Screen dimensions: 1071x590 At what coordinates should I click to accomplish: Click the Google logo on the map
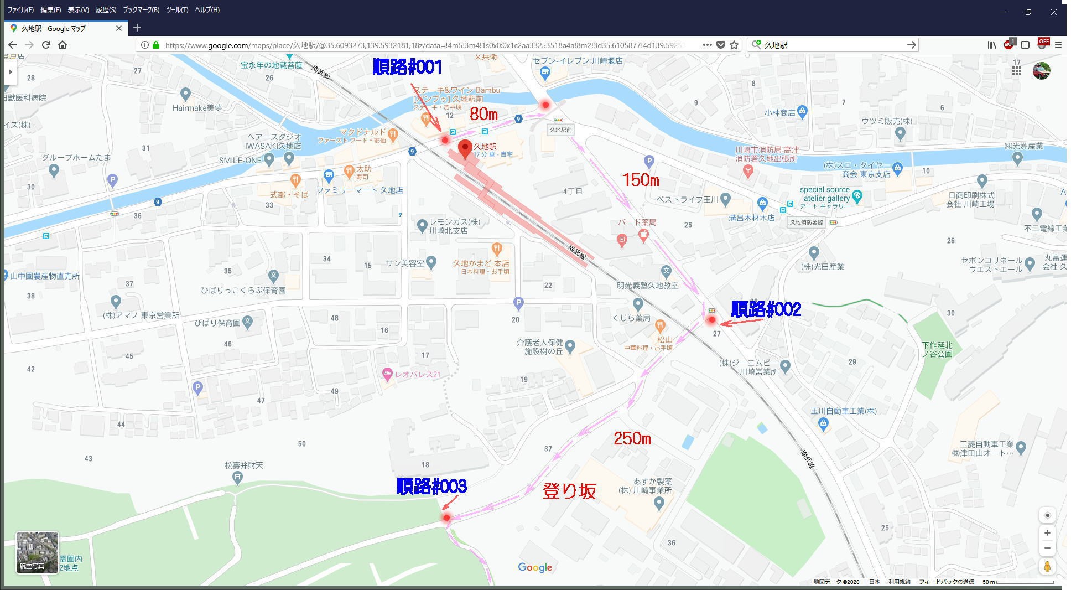click(535, 567)
